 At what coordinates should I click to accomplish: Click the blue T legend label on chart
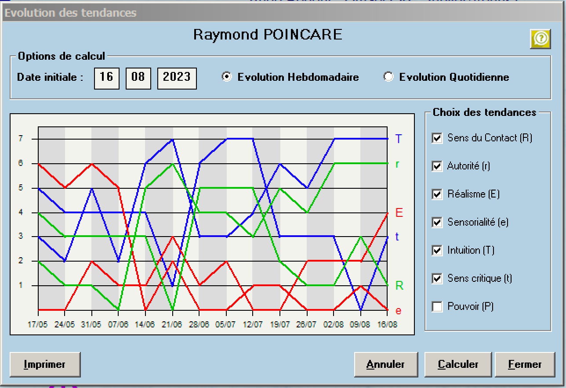coord(399,139)
